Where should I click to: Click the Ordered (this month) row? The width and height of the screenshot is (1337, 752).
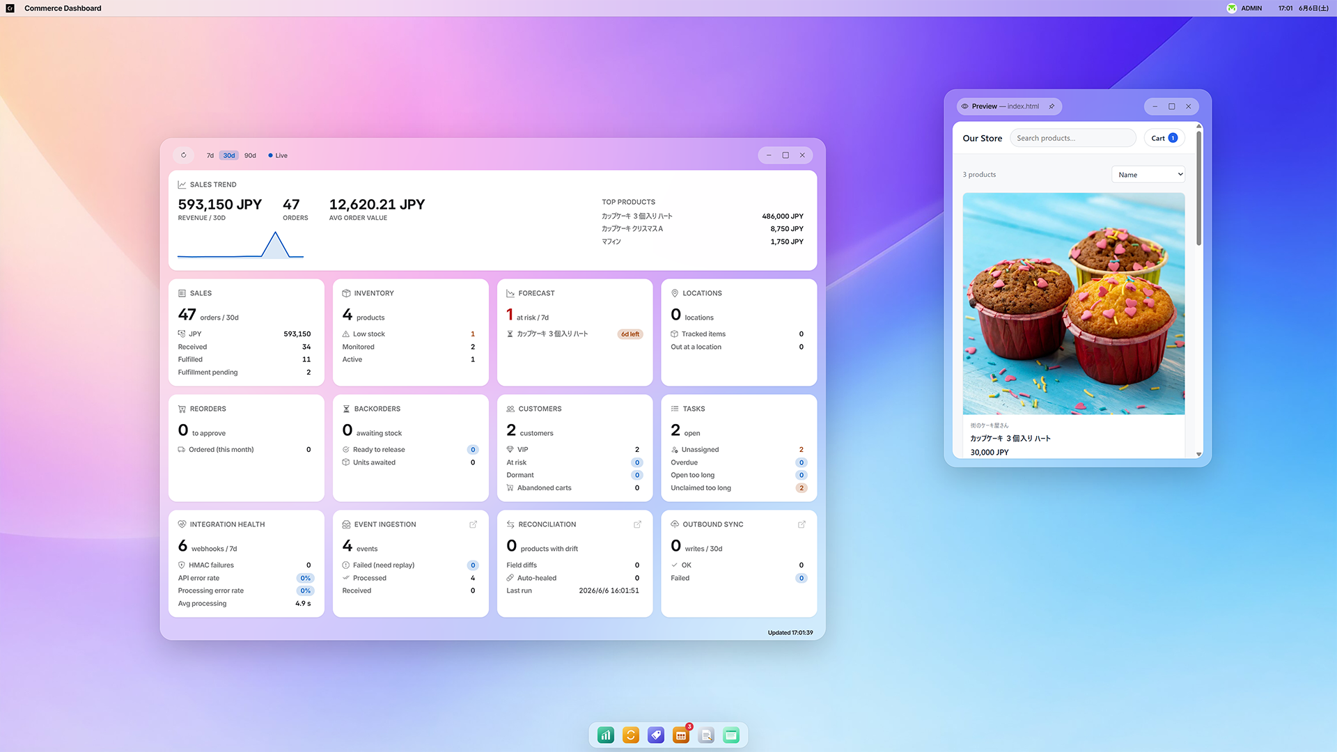click(245, 450)
